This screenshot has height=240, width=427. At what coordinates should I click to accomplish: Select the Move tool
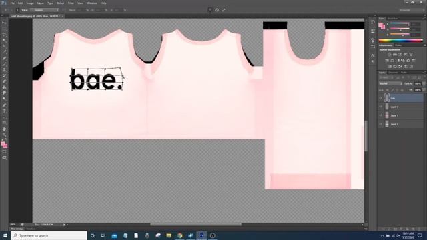[4, 23]
